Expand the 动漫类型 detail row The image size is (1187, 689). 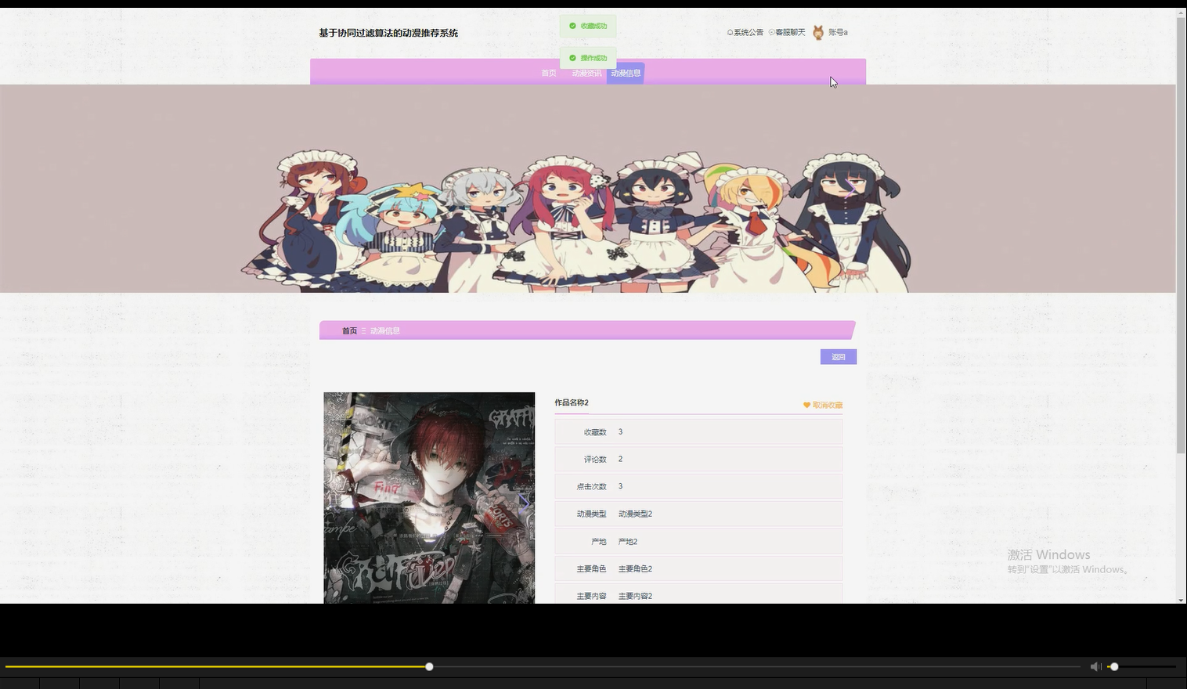(x=698, y=514)
